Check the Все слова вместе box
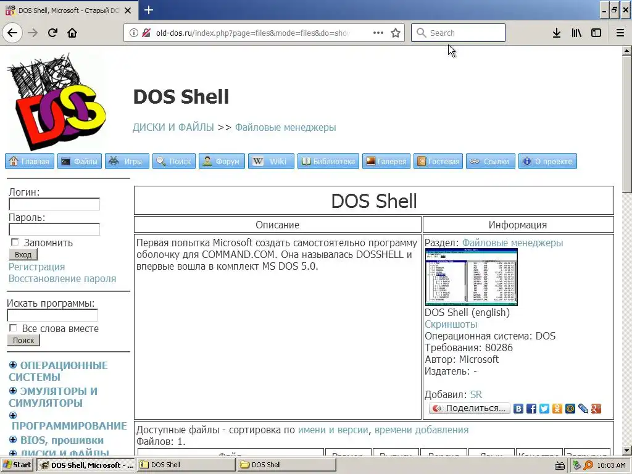Screen dimensions: 632x474 pos(14,328)
